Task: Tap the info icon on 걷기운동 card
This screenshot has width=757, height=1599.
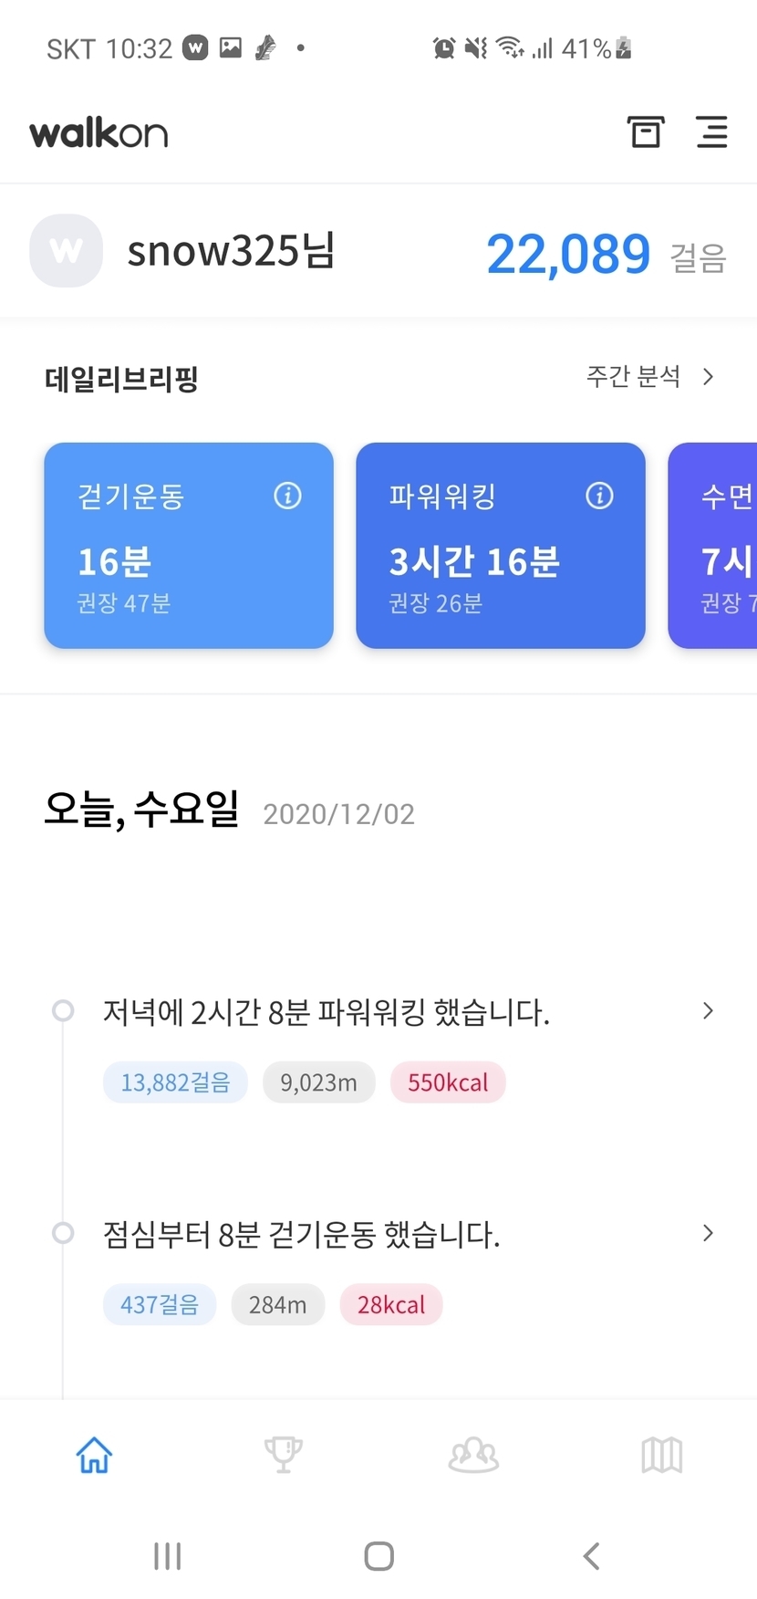Action: point(287,496)
